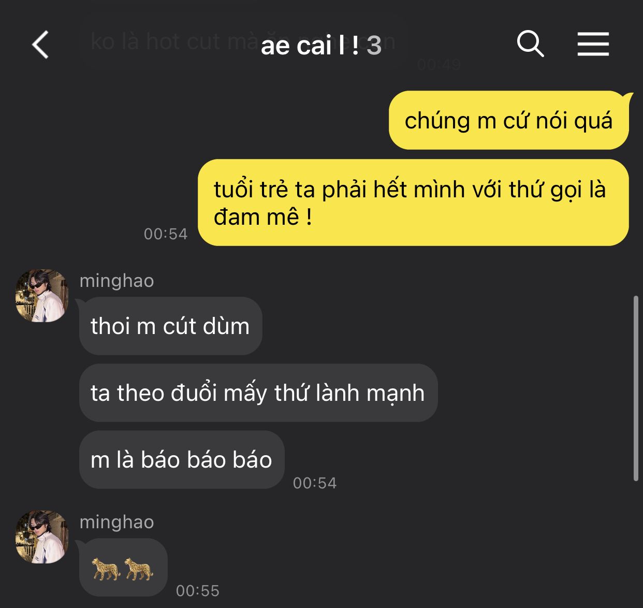The width and height of the screenshot is (643, 608).
Task: Select message 'thoi m cút dùm'
Action: [x=170, y=326]
